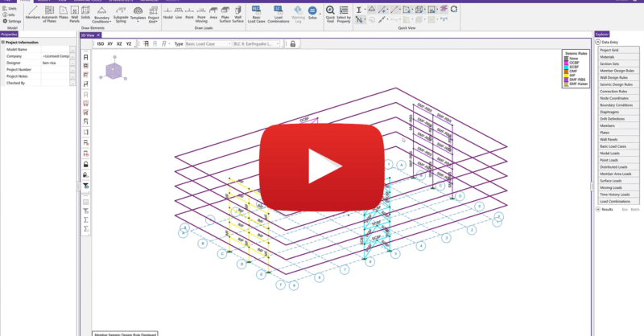Click the orientation cube in 3D view
This screenshot has height=336, width=644.
(x=114, y=71)
